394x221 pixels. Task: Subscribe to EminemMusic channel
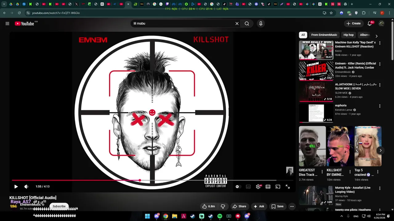[59, 206]
